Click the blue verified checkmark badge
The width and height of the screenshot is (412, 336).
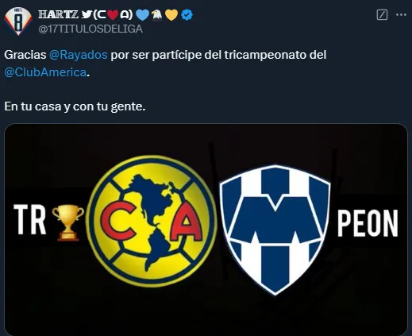(187, 15)
